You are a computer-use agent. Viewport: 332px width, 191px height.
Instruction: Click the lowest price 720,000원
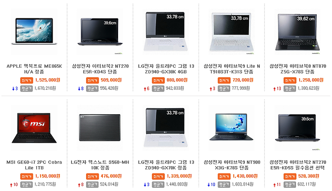click(x=243, y=80)
